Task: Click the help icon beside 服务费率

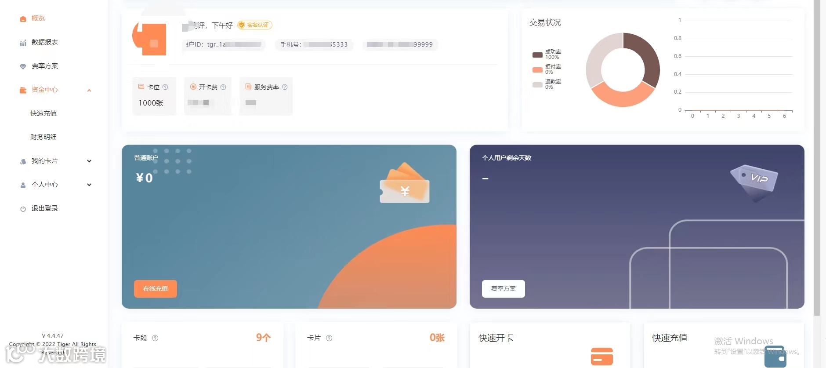Action: (285, 87)
